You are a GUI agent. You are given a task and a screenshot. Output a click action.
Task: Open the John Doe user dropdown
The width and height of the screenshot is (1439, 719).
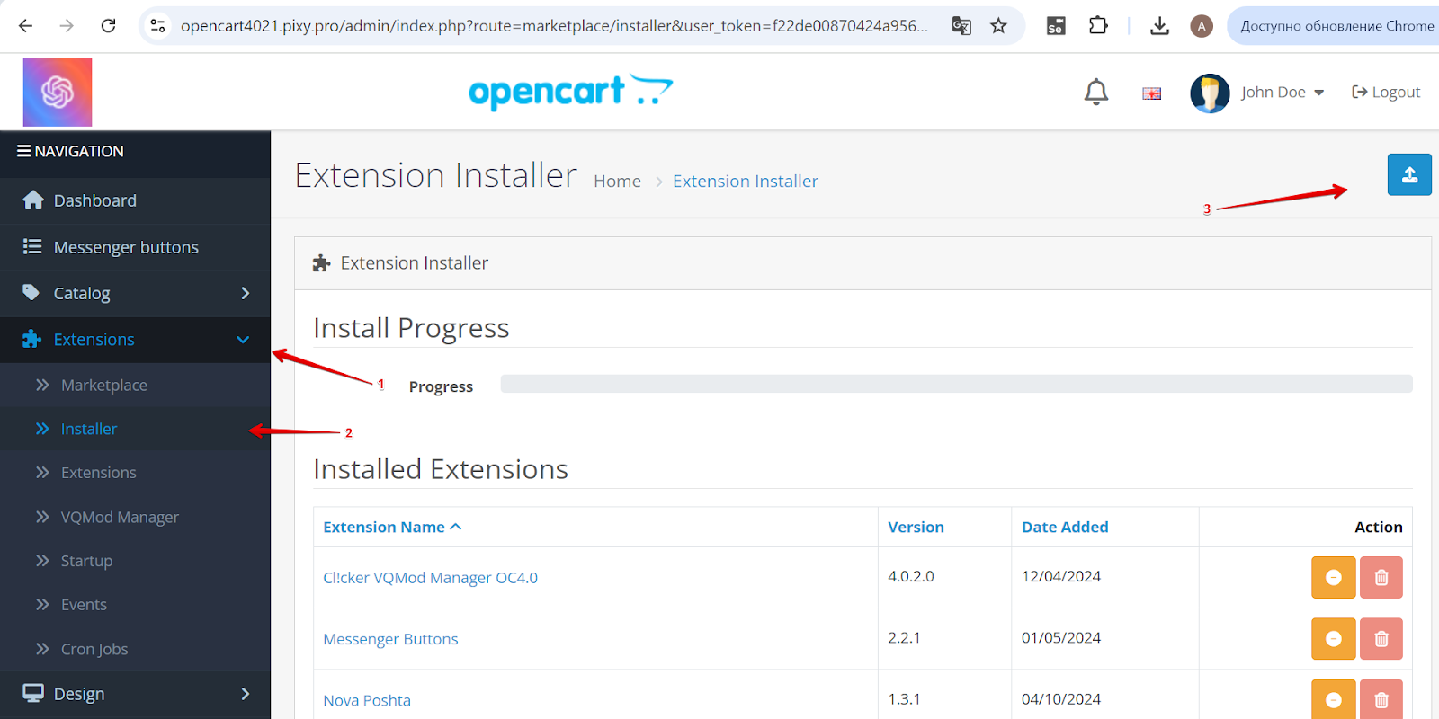1283,92
